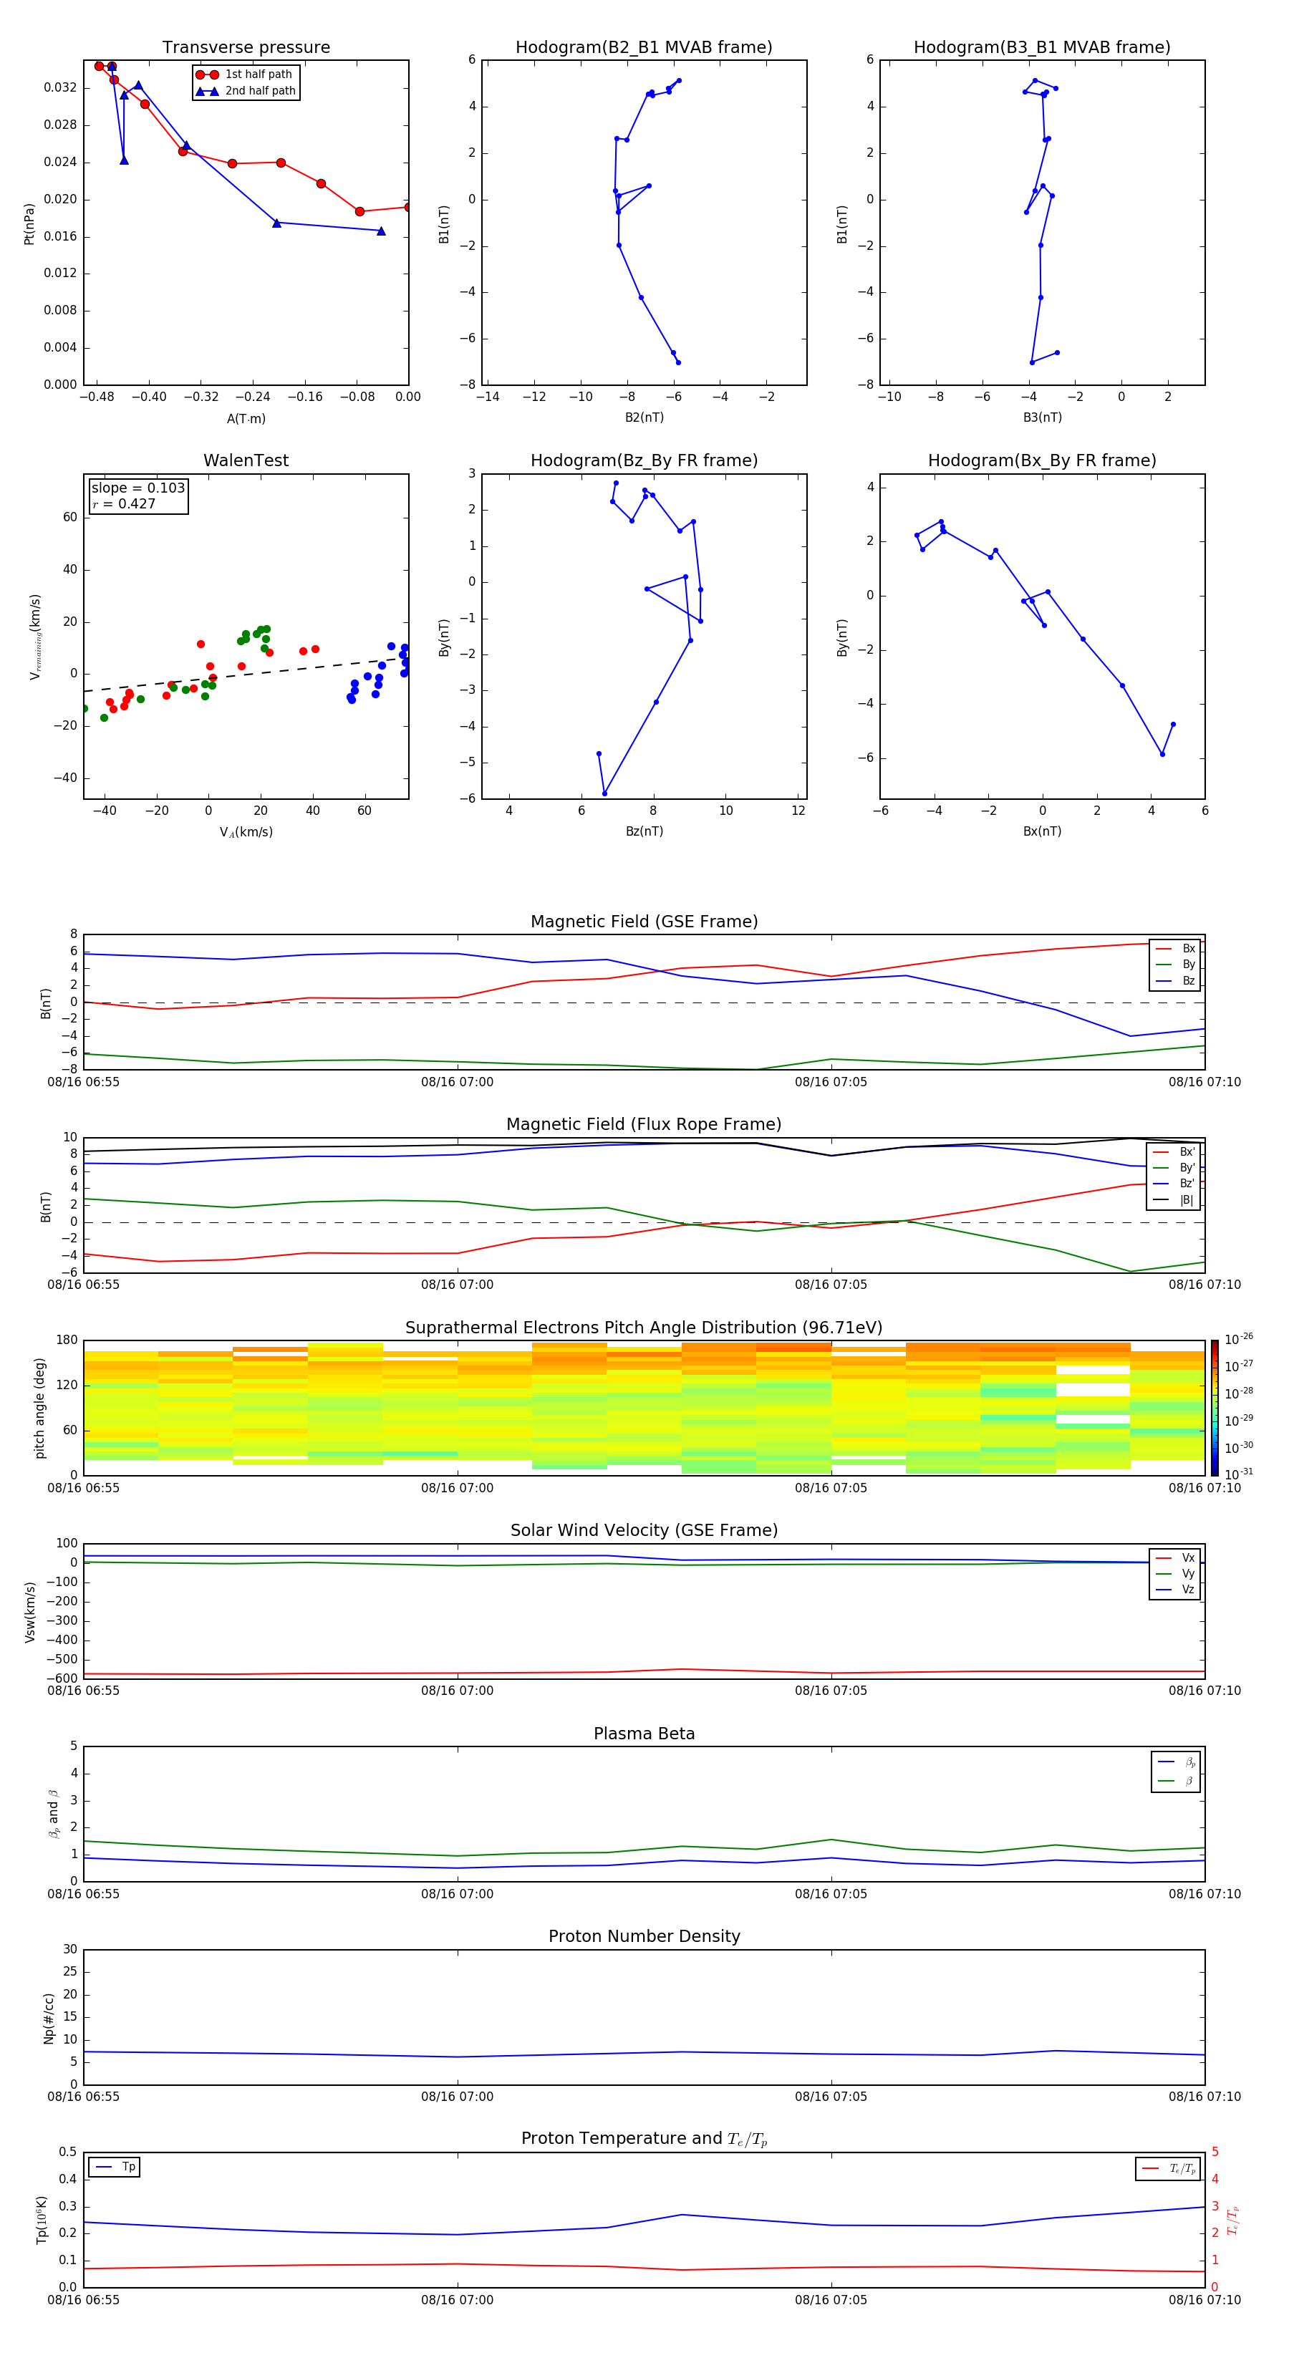This screenshot has width=1289, height=2363.
Task: Click the 'Magnetic Field (Flux Rope Frame)' title
Action: 644,1125
